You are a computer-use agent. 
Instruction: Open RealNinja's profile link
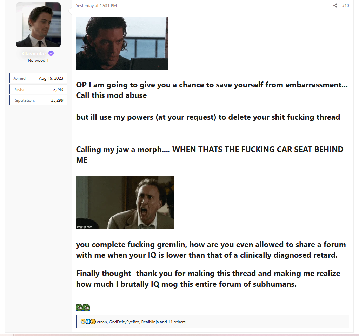click(x=150, y=322)
